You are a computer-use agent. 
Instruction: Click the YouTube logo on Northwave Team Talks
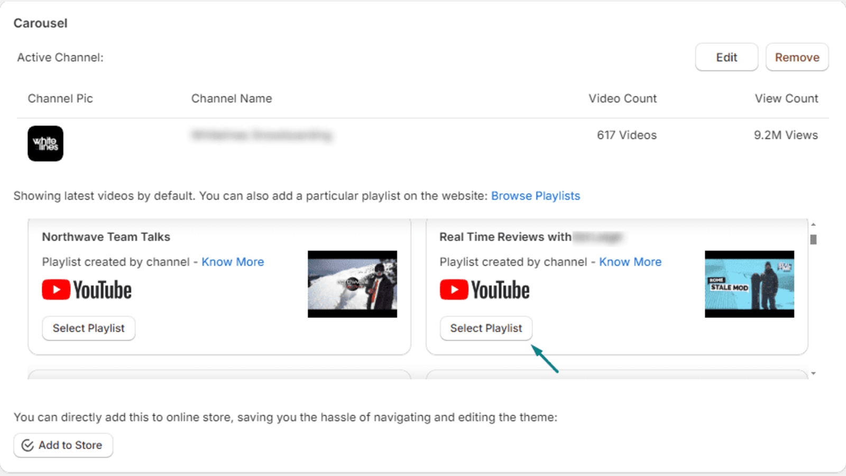86,289
